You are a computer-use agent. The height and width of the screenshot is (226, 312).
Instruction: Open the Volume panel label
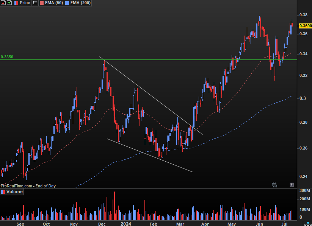coord(14,192)
